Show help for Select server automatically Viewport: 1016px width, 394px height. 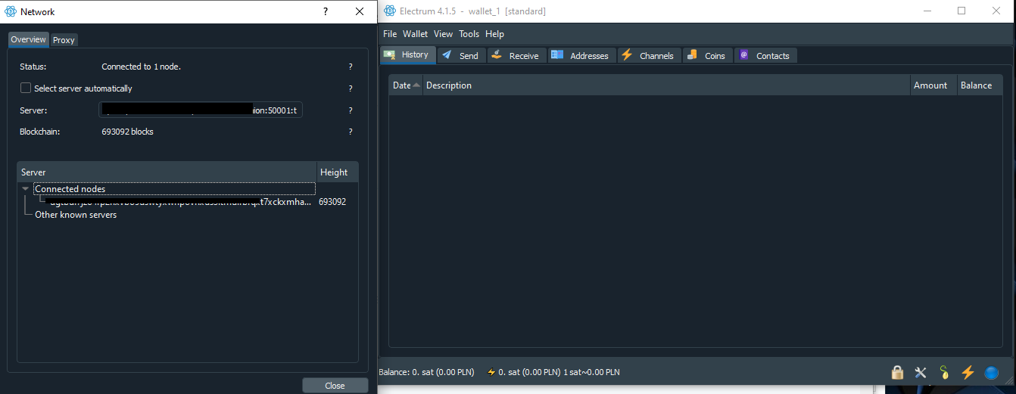(x=351, y=88)
